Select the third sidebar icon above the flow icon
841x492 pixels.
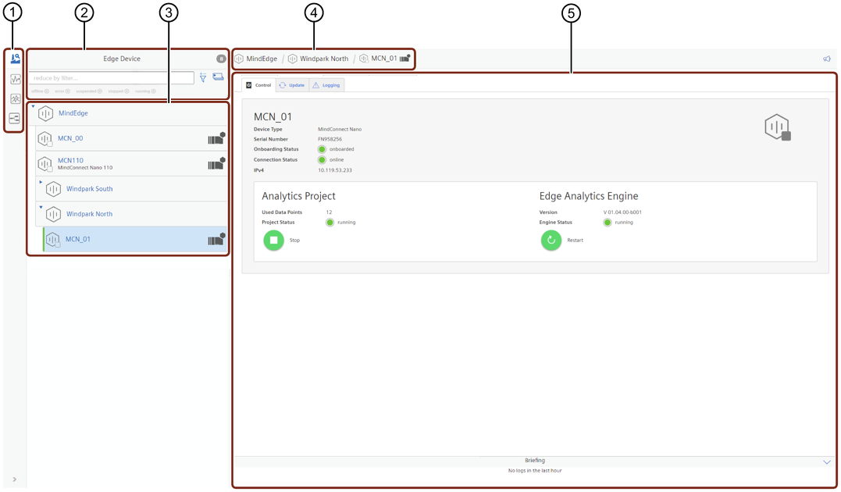15,98
